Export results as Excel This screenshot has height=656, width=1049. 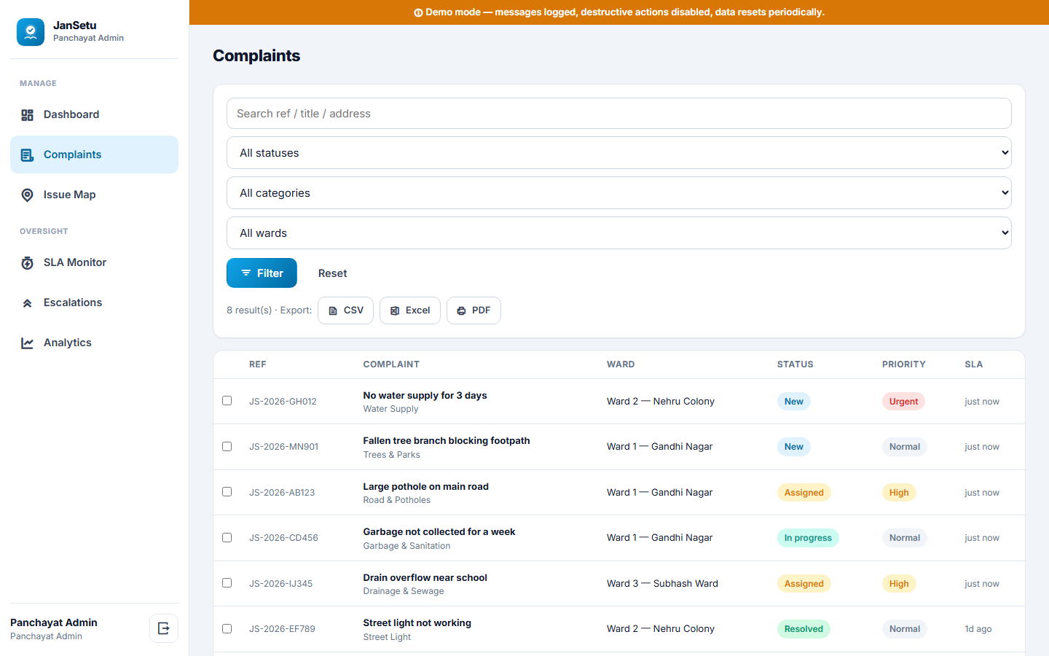click(x=409, y=311)
